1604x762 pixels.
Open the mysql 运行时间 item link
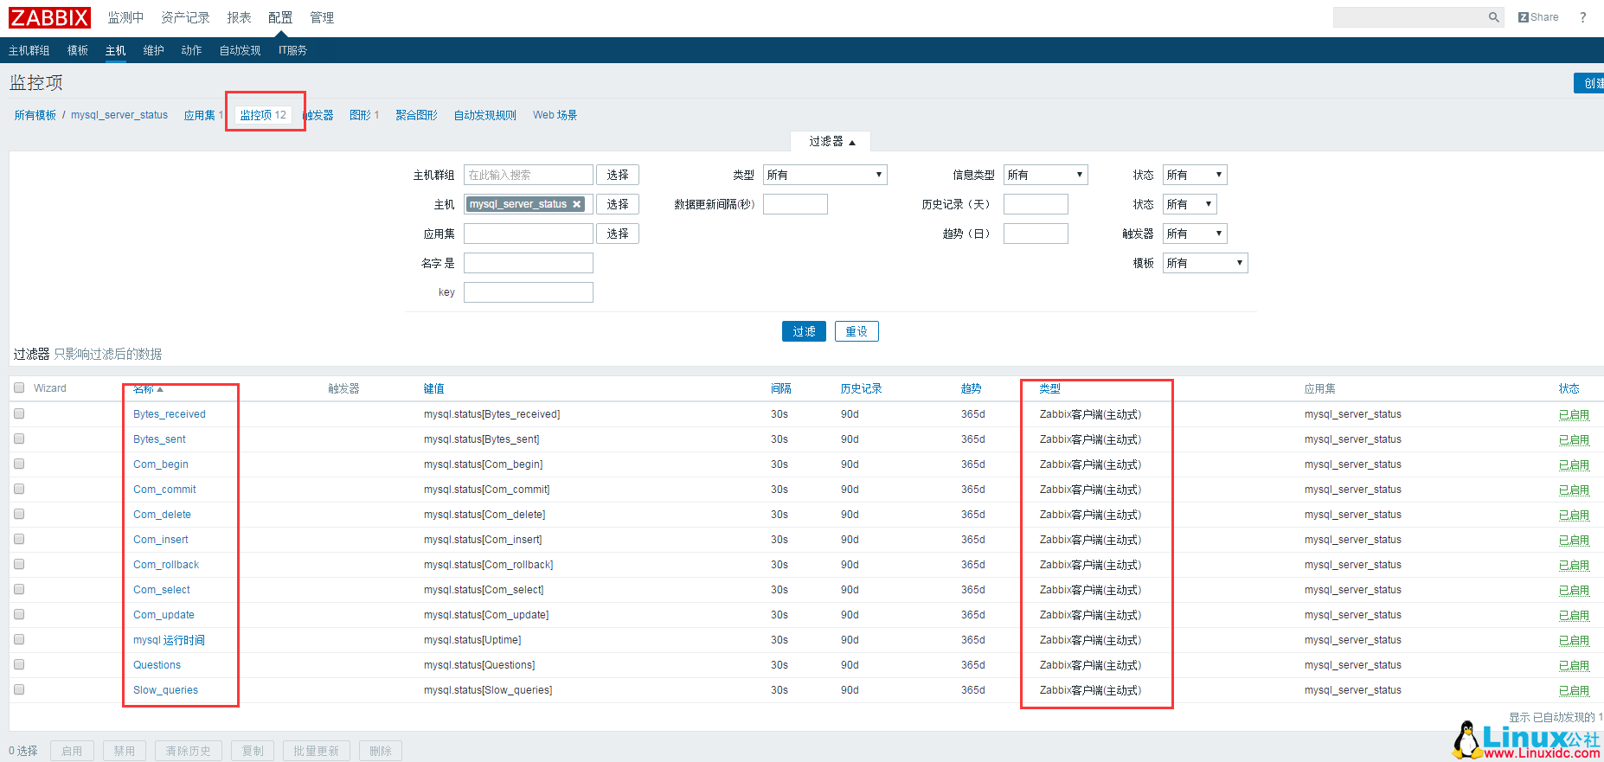click(169, 640)
